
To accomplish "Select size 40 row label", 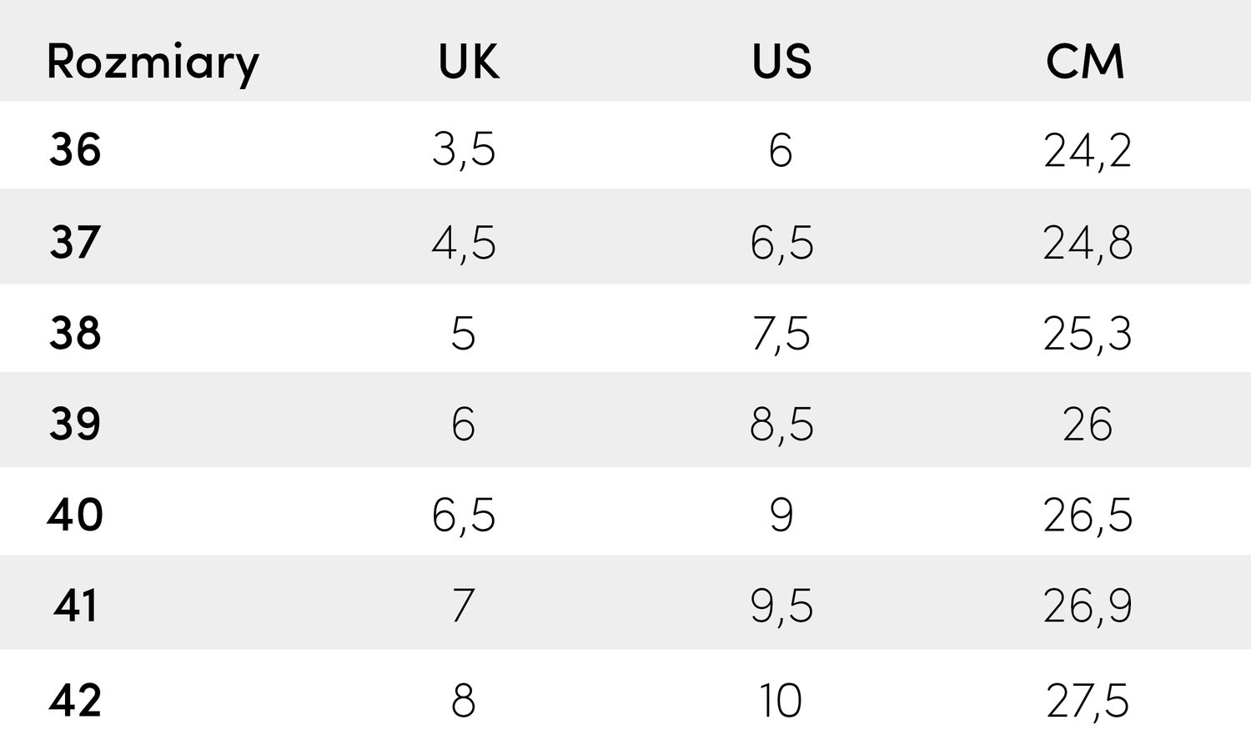I will click(x=75, y=515).
